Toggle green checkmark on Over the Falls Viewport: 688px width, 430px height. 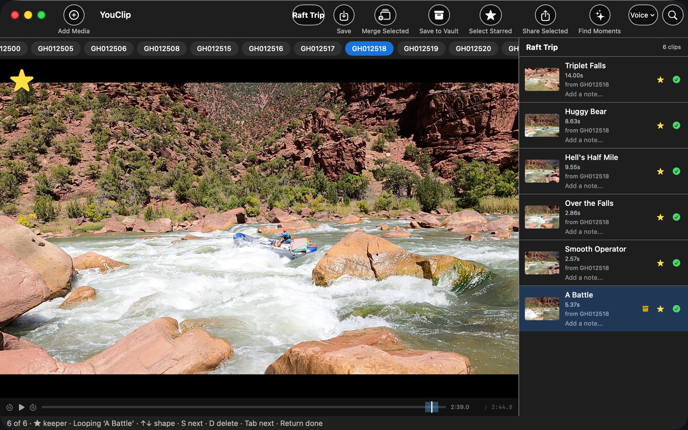(x=676, y=217)
